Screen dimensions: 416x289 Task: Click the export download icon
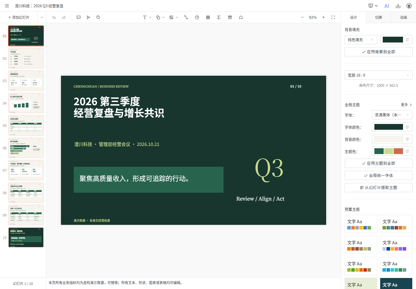[398, 6]
